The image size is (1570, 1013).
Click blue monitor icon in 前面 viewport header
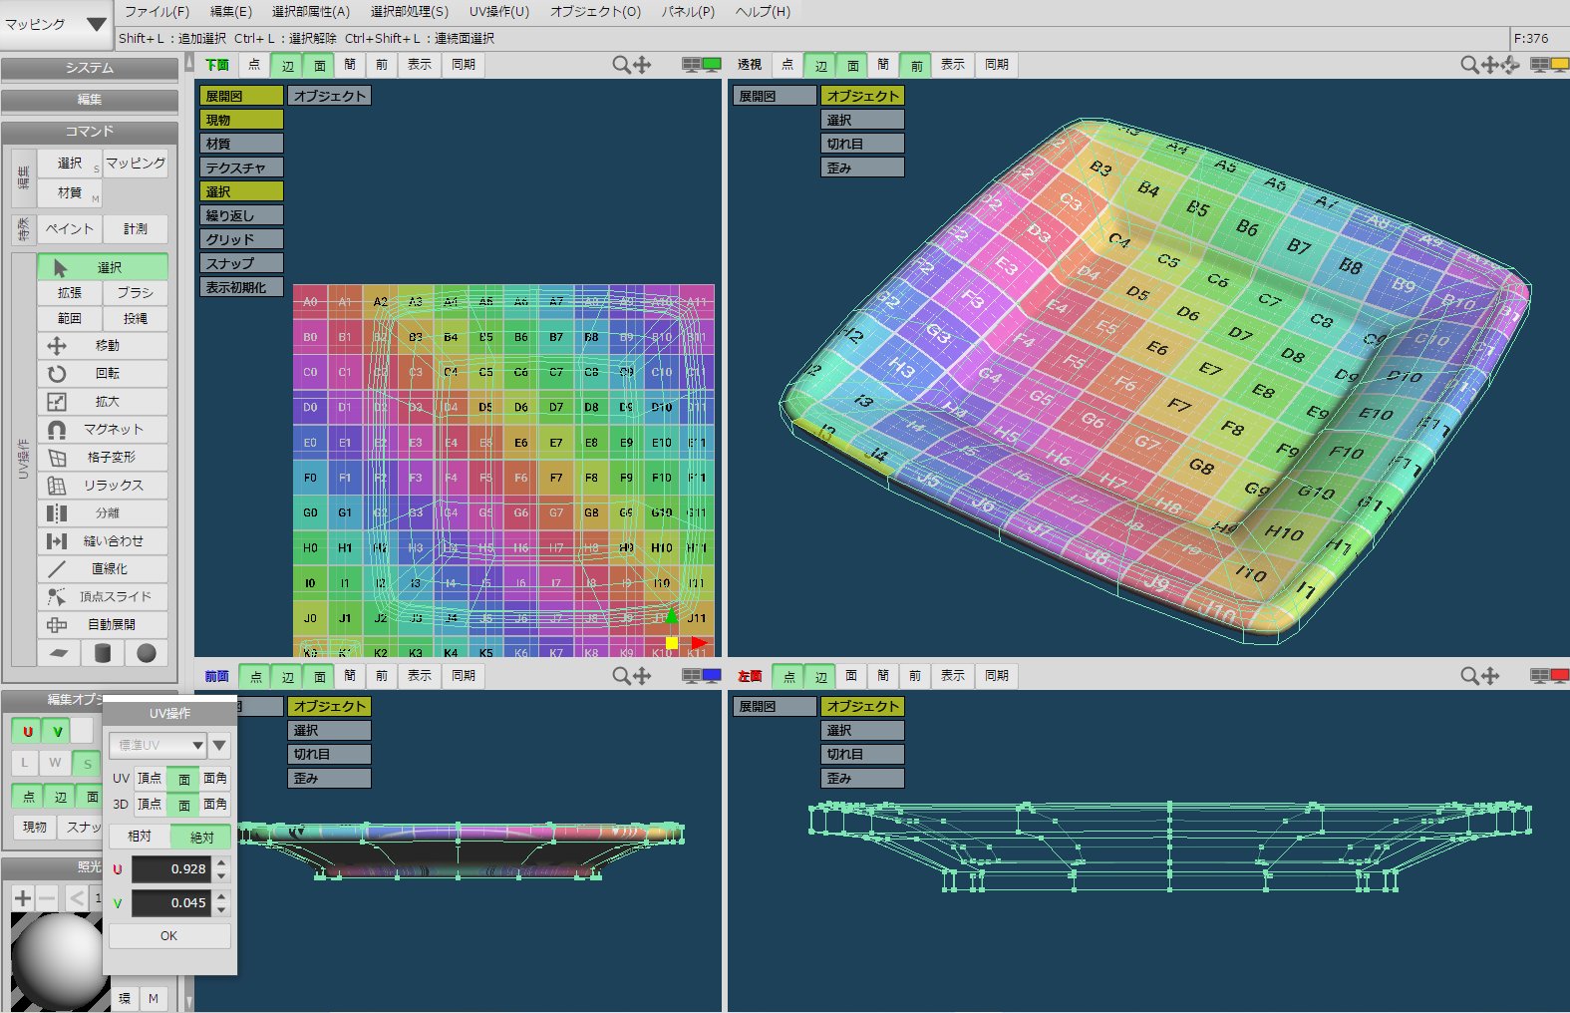(x=712, y=676)
